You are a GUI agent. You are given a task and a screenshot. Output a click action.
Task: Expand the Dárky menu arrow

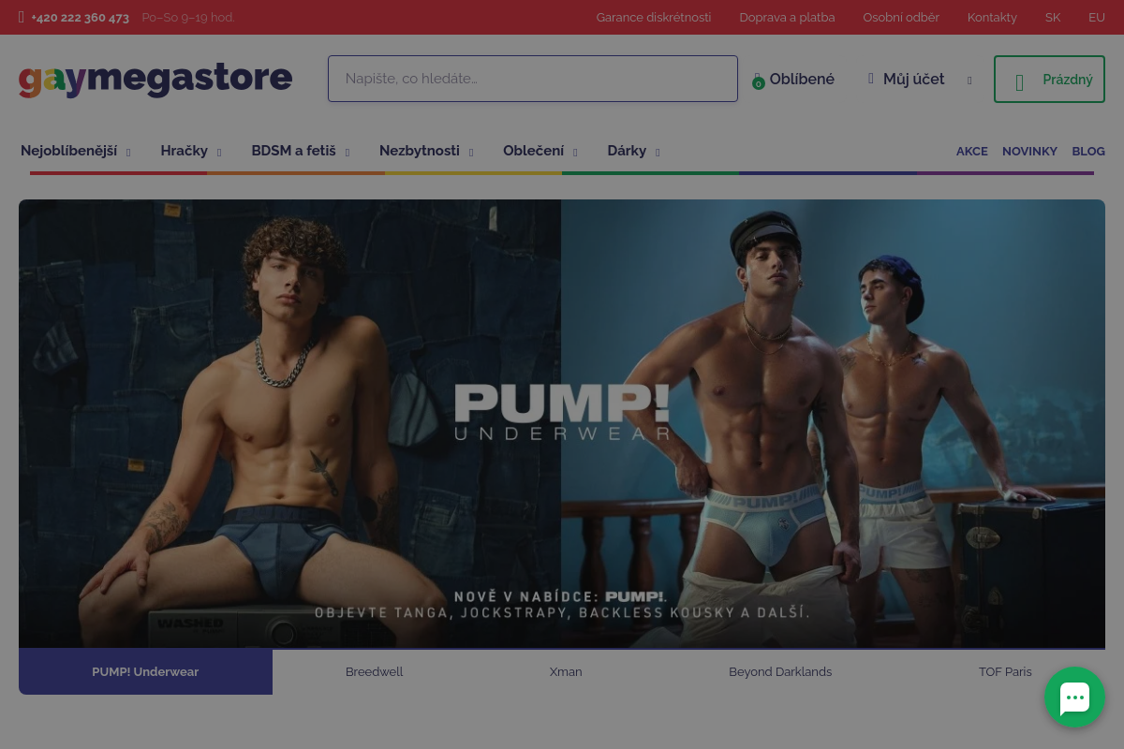click(x=658, y=153)
